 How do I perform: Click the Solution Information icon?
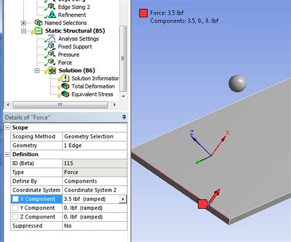(65, 78)
